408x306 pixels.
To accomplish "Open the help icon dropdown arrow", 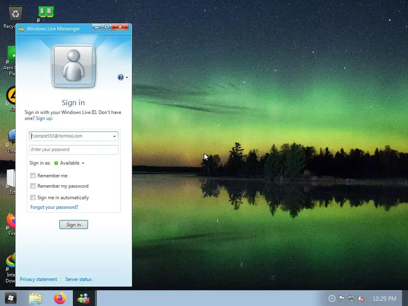I will pyautogui.click(x=127, y=78).
